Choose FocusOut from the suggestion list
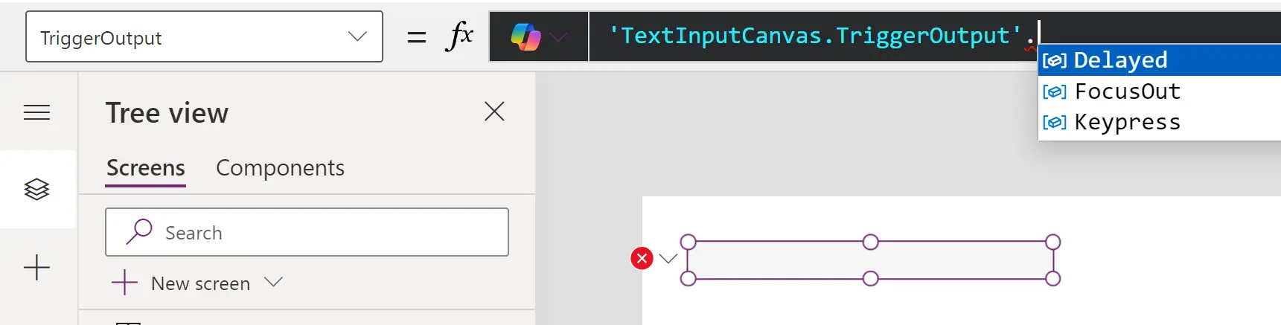The width and height of the screenshot is (1281, 325). (1127, 91)
